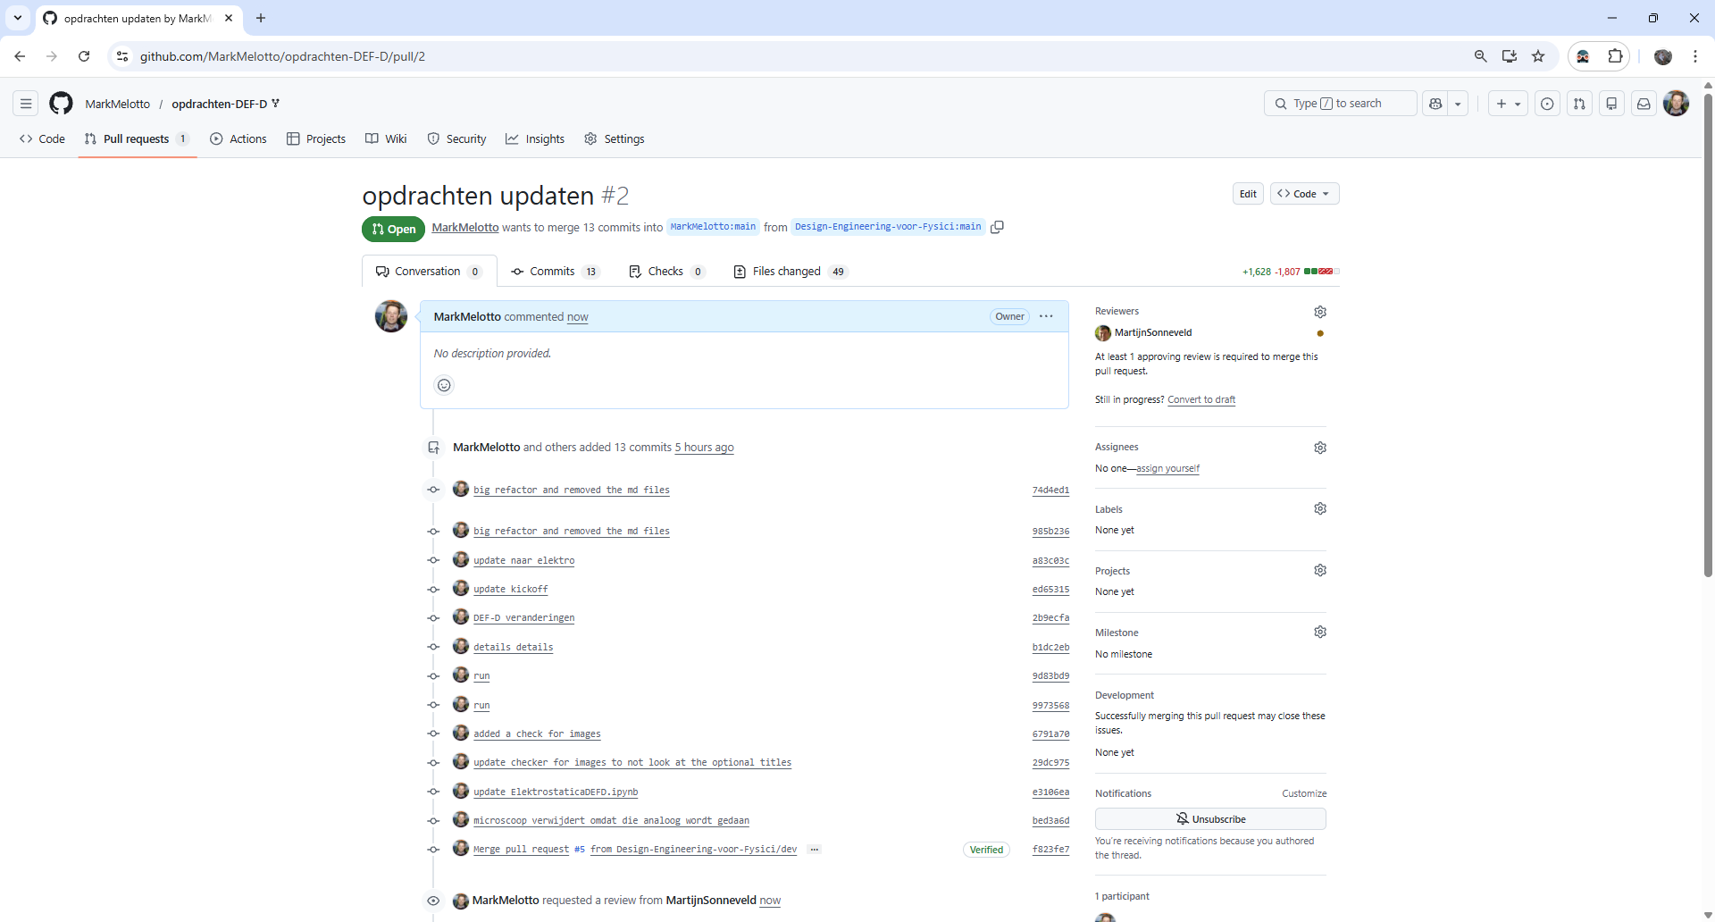Open commit hash 74d4ed1
The image size is (1715, 922).
tap(1050, 490)
